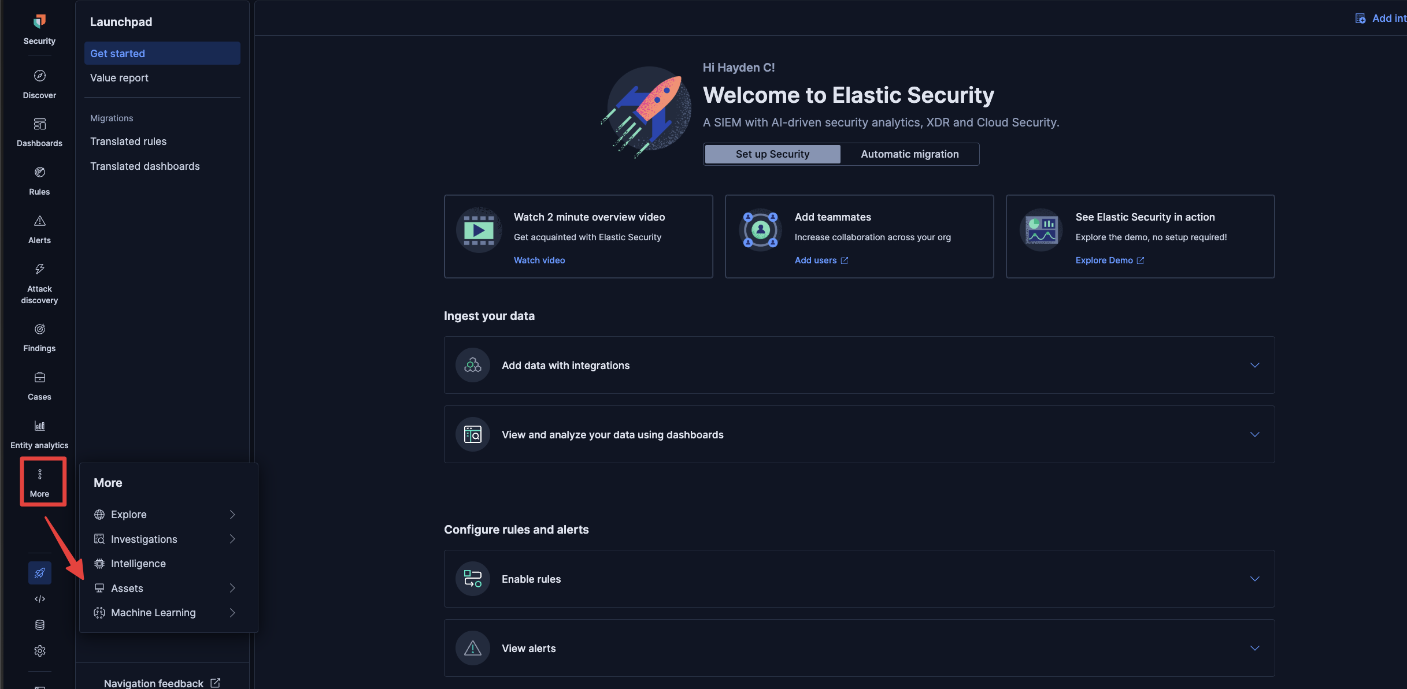Expand Explore submenu in More panel

tap(232, 515)
